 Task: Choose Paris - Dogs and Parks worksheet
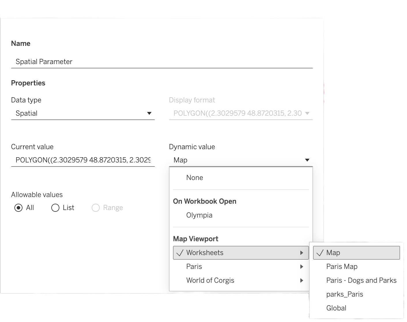361,280
